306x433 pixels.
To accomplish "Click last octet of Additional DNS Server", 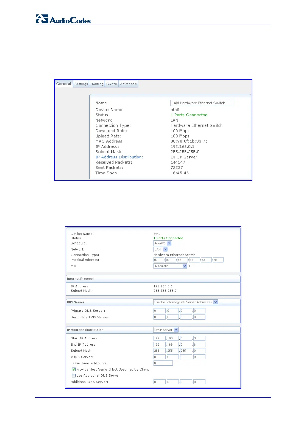I will (199, 382).
